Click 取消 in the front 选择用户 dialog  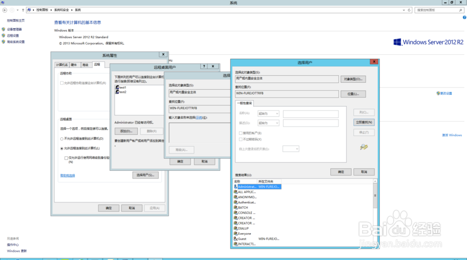pos(364,172)
